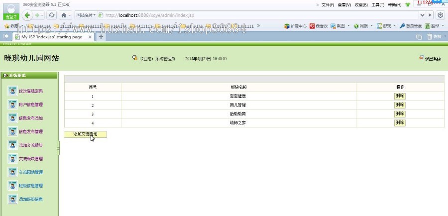Click the address bar with localhost URL
Viewport: 448px width, 216px height.
[257, 15]
